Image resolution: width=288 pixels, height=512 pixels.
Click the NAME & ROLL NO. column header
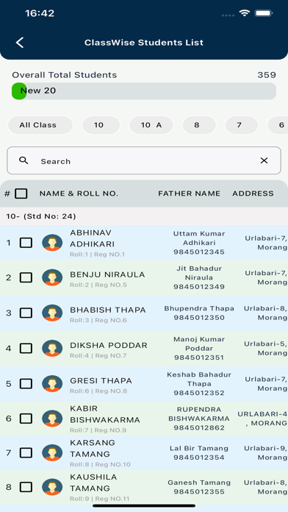[x=79, y=193]
